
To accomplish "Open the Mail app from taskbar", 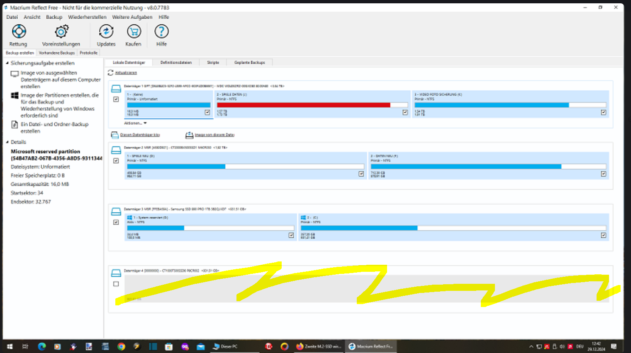I will tap(201, 346).
